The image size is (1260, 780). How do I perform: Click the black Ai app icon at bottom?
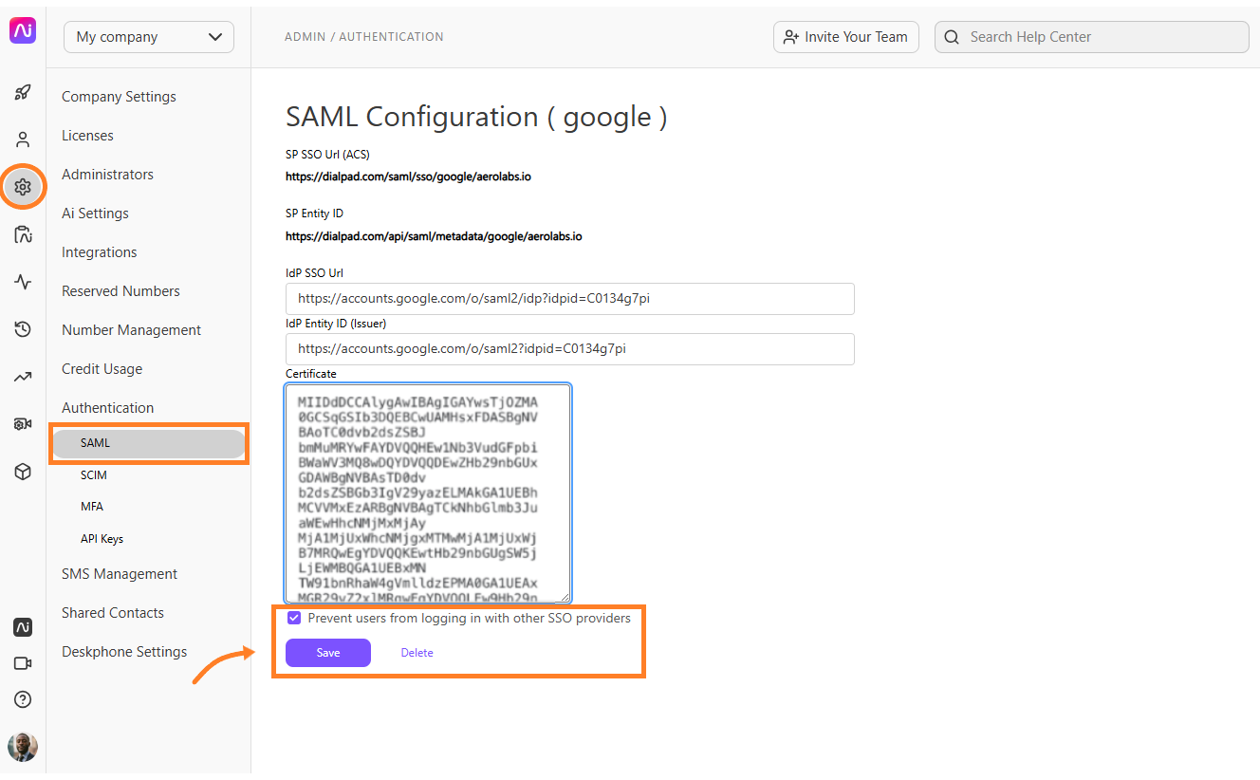[23, 627]
